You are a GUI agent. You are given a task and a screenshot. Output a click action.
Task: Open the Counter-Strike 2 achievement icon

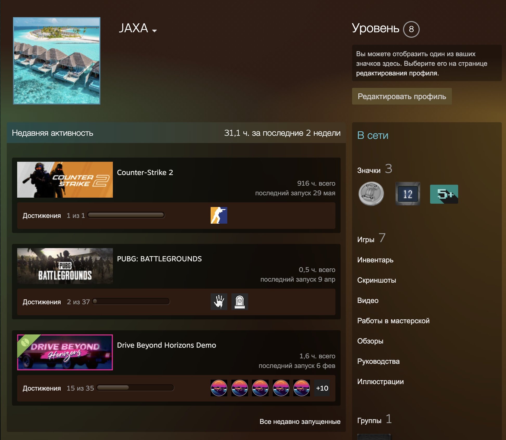click(219, 215)
